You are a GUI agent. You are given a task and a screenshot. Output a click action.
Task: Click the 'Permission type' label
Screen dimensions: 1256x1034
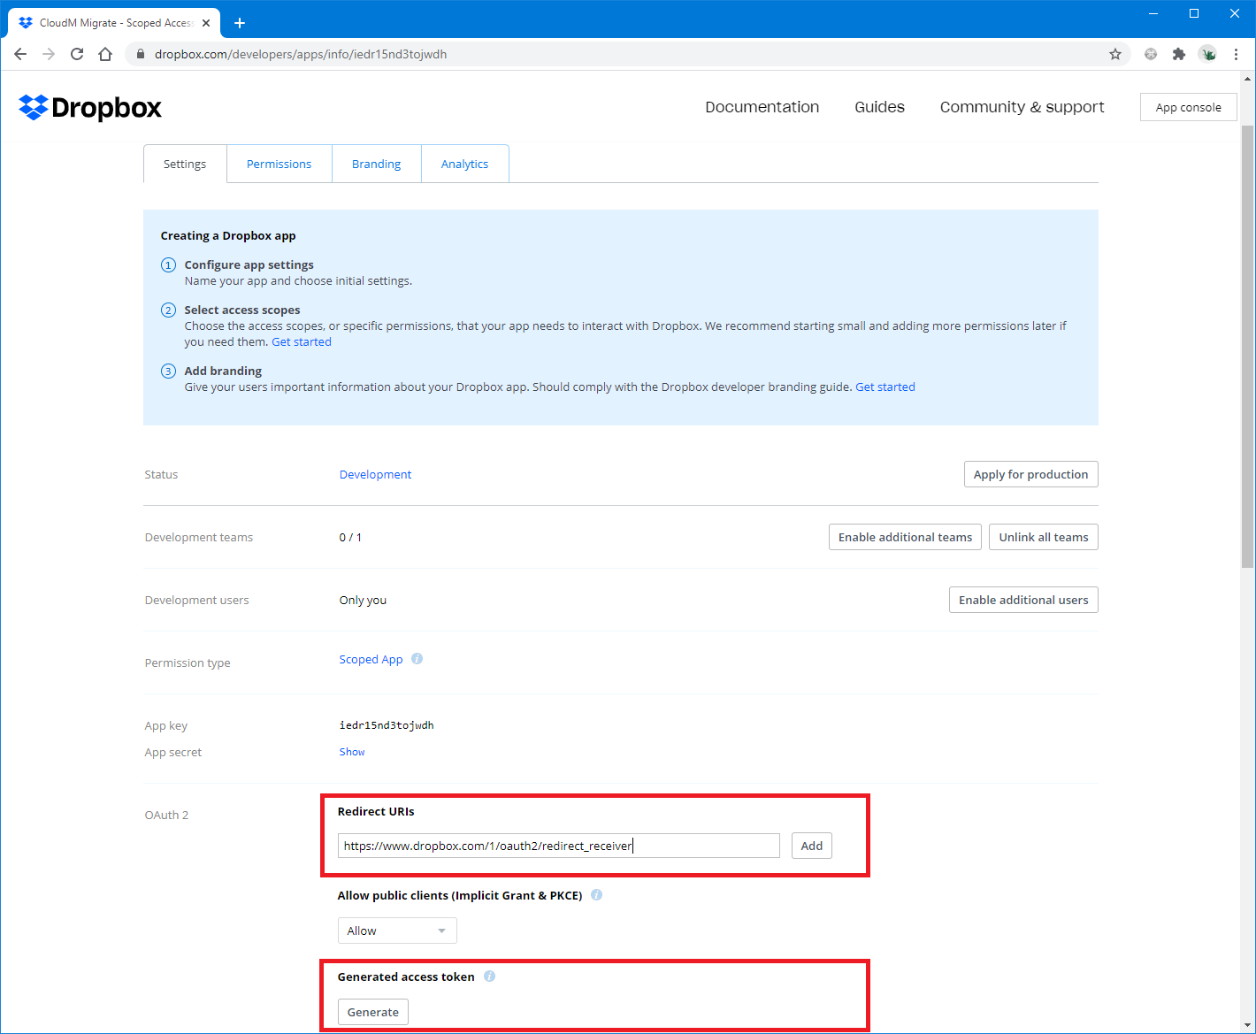pyautogui.click(x=188, y=663)
